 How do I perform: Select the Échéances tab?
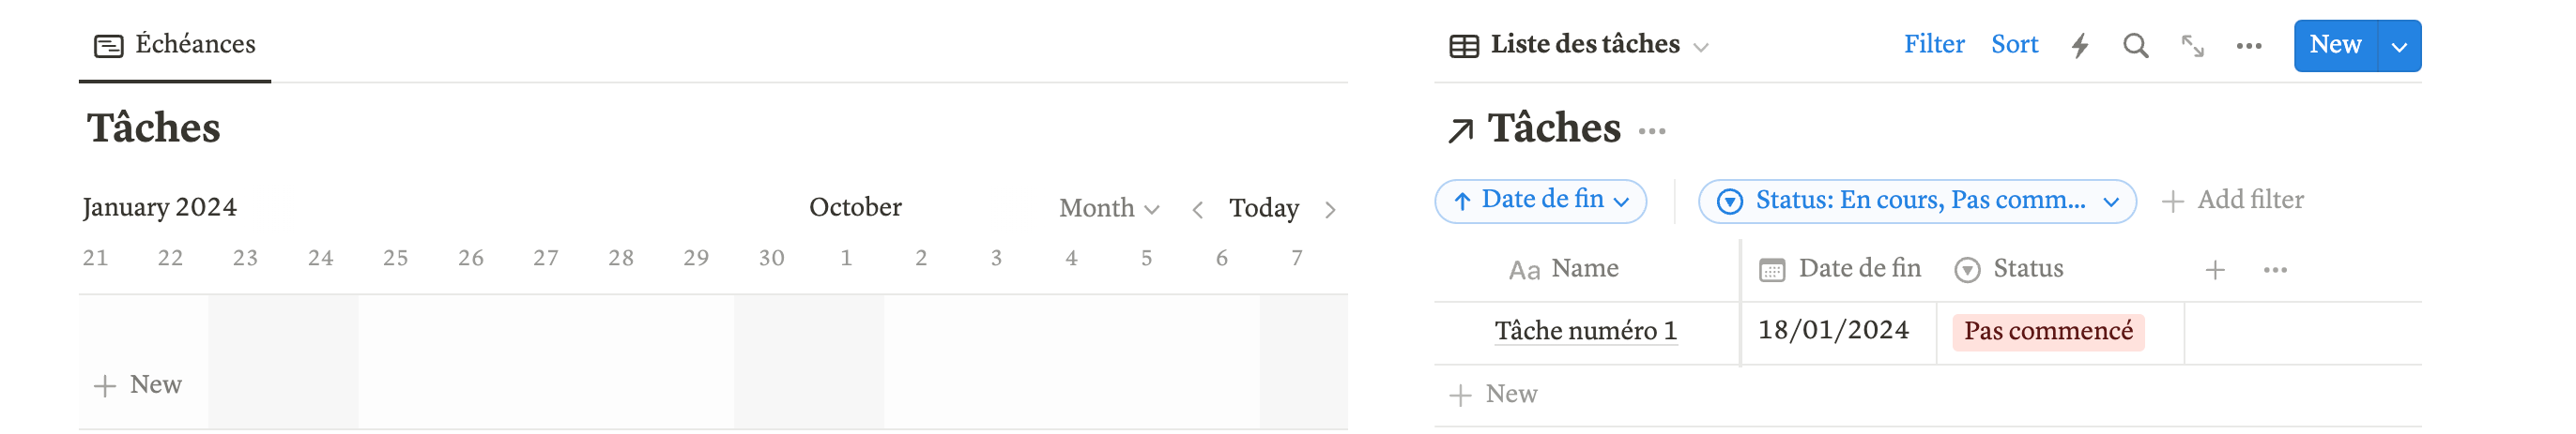(176, 45)
